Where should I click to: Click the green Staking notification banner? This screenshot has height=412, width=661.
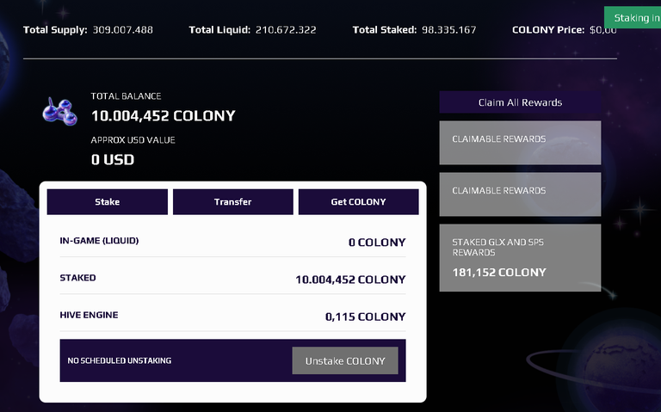click(x=633, y=18)
